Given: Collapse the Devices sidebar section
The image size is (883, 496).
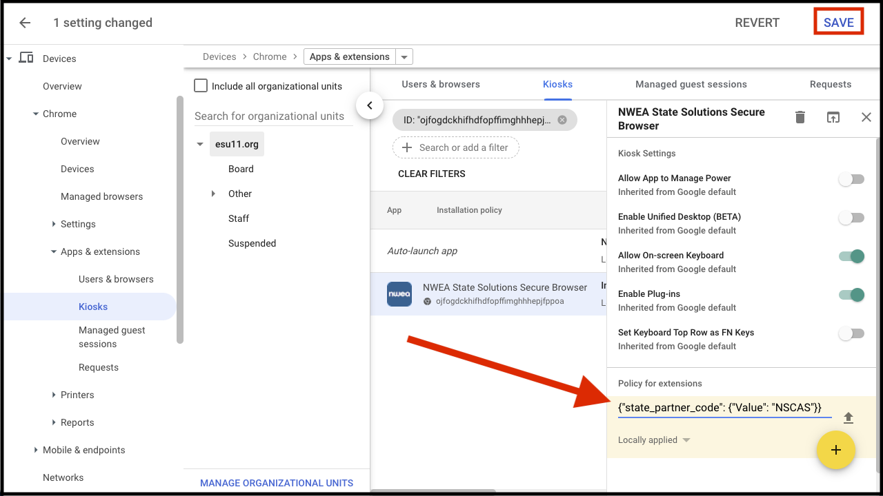Looking at the screenshot, I should point(9,59).
